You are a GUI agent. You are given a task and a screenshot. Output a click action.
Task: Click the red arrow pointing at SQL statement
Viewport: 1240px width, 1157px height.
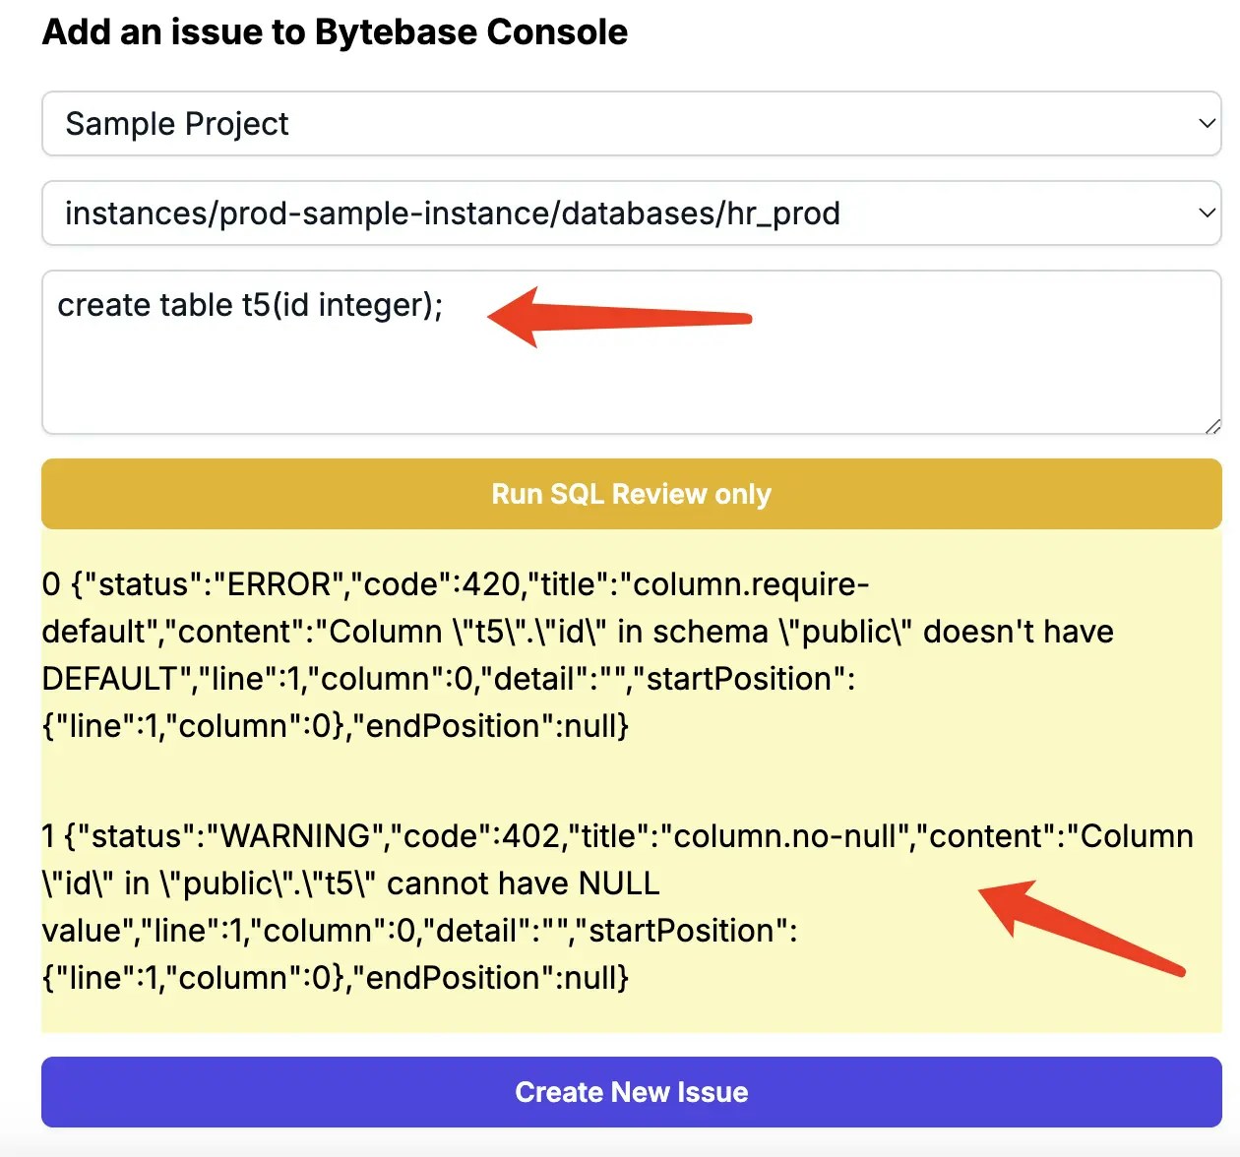(x=620, y=317)
